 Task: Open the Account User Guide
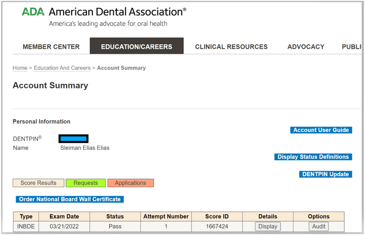[321, 130]
